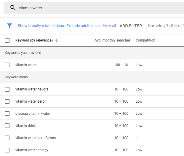Click the Show broadly related ideas filter
The width and height of the screenshot is (184, 156).
click(41, 26)
